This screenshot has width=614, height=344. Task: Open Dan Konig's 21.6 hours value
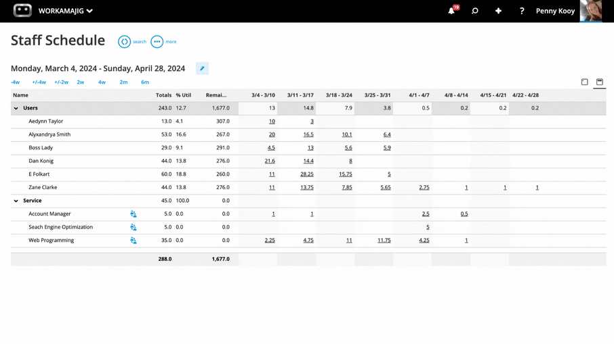pos(270,161)
